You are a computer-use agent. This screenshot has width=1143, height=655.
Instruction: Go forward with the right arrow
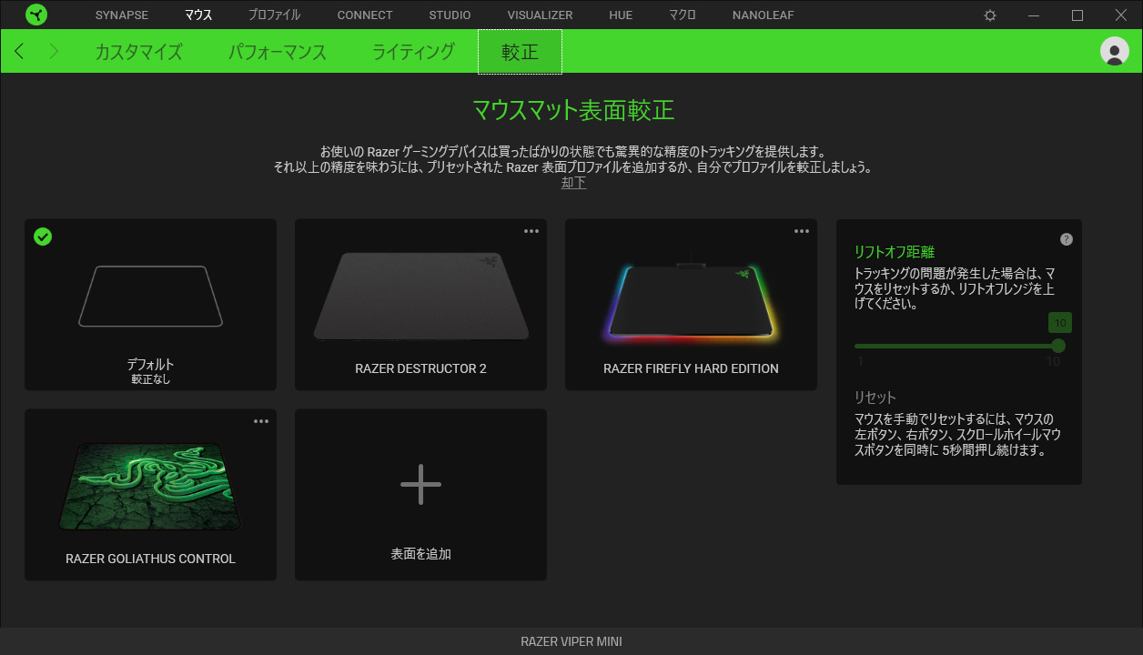53,51
